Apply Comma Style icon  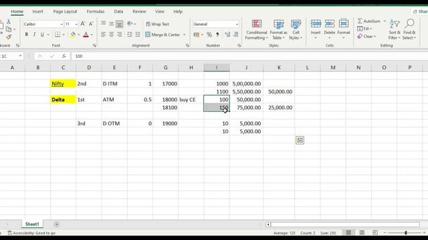[217, 35]
